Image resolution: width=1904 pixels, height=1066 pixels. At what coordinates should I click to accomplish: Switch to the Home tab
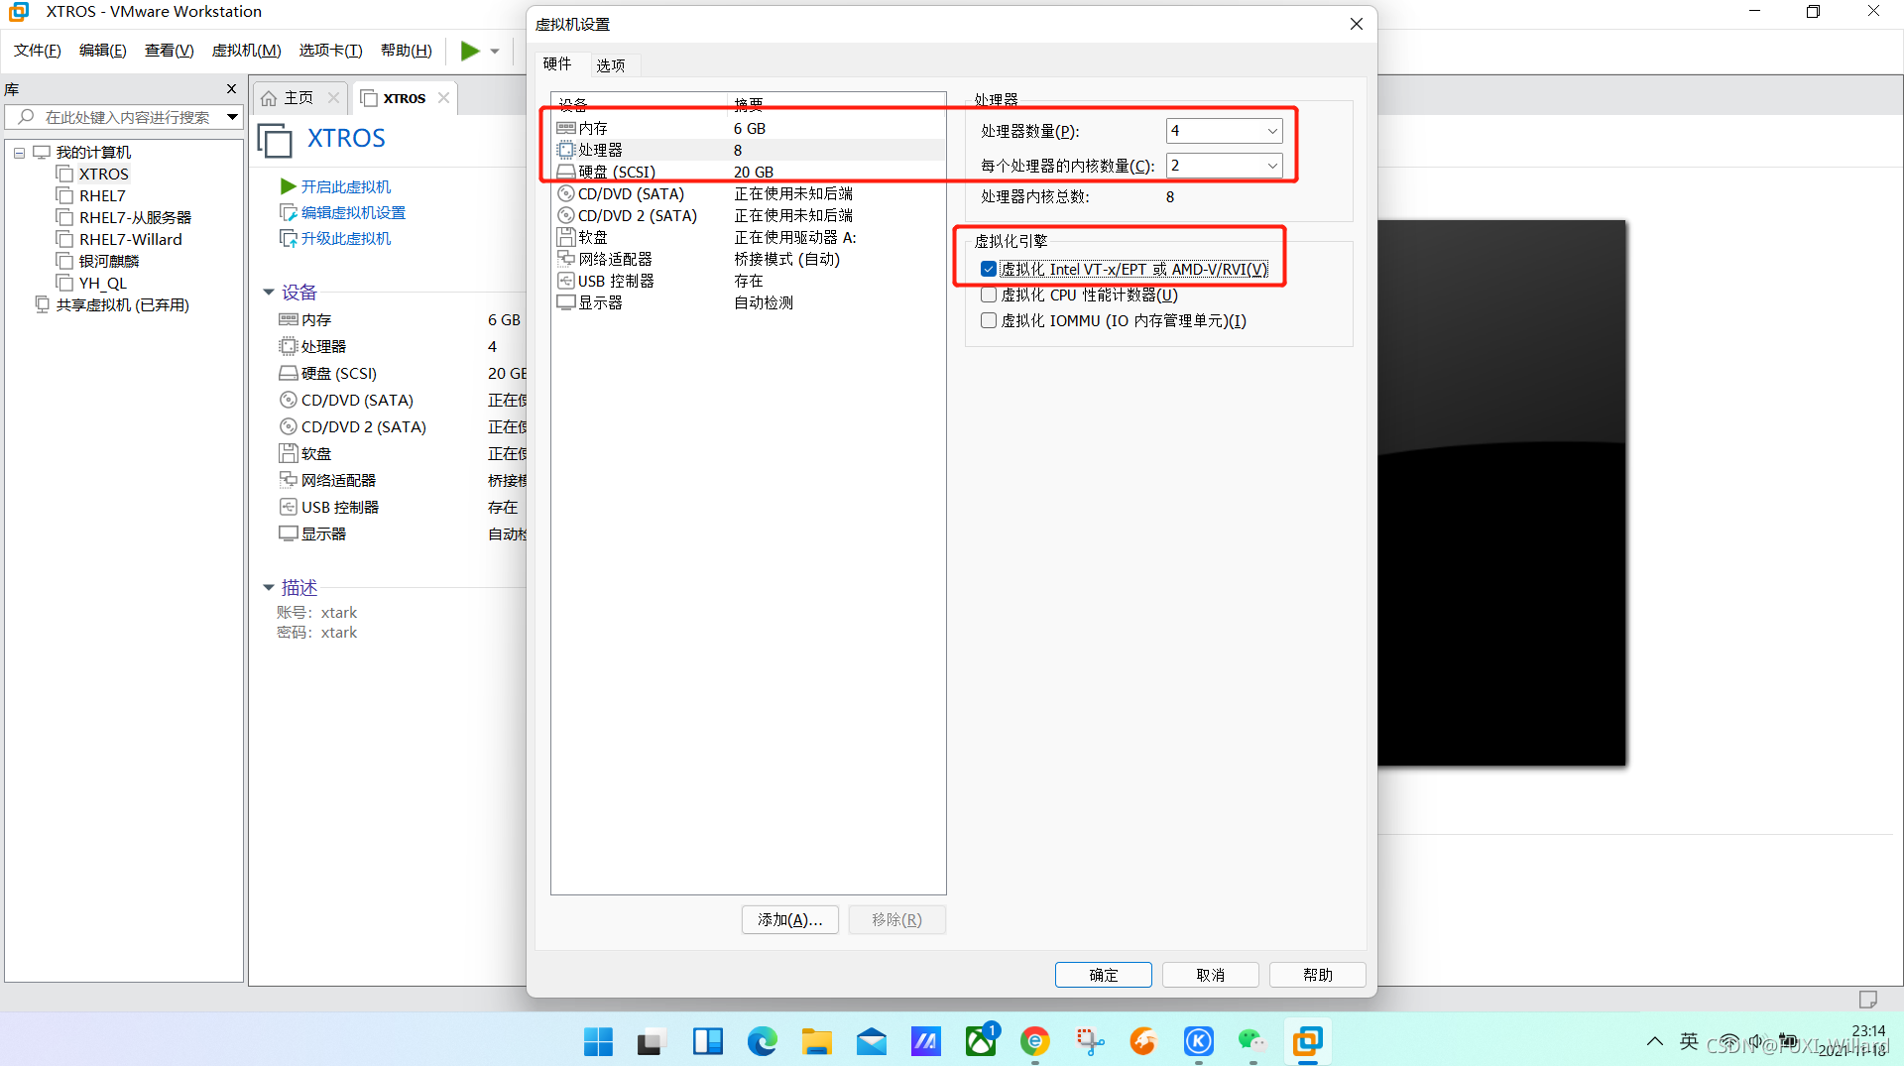tap(297, 97)
